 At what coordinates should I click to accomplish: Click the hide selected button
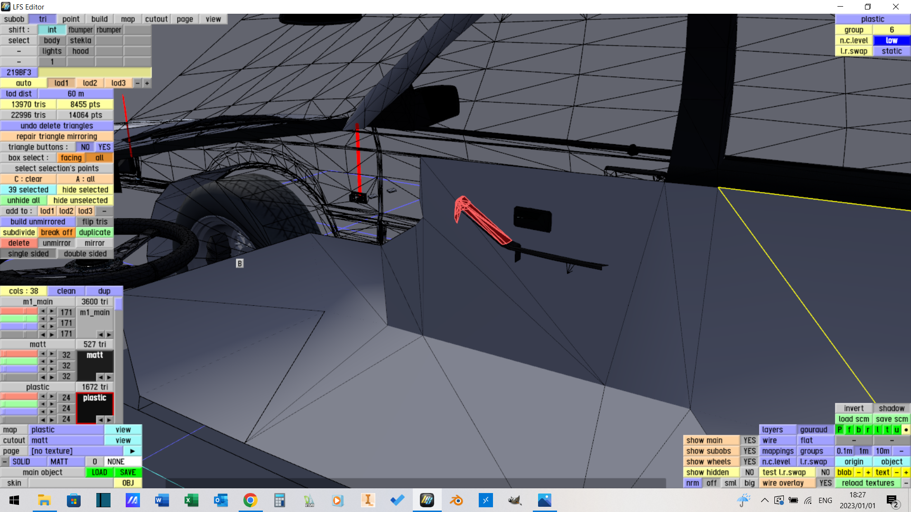[85, 190]
